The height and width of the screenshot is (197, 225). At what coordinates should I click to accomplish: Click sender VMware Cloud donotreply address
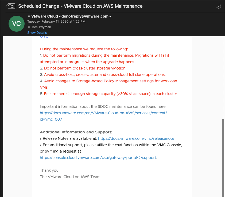pyautogui.click(x=71, y=16)
